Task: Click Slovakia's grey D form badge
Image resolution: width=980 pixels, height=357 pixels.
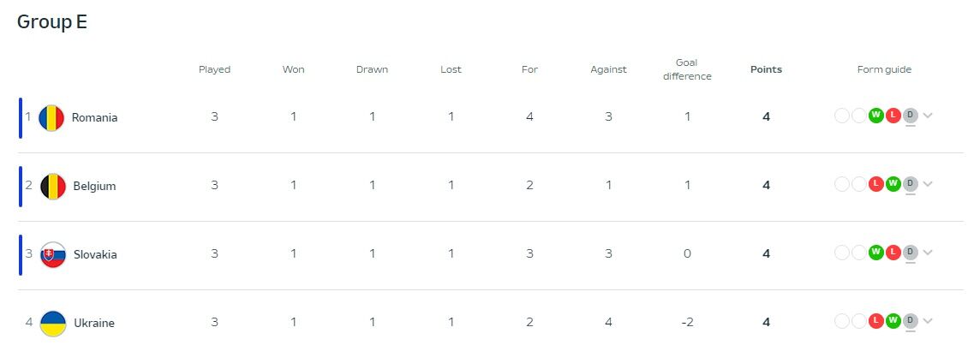Action: point(910,253)
